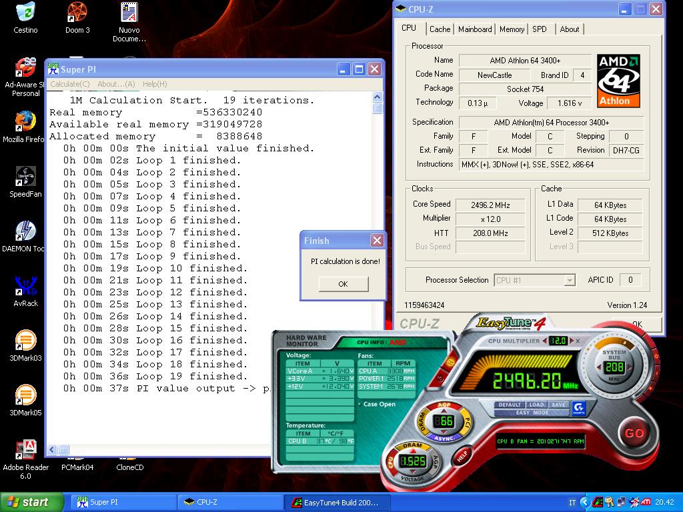The width and height of the screenshot is (683, 512).
Task: Raise the voltage value with up arrow
Action: point(412,451)
